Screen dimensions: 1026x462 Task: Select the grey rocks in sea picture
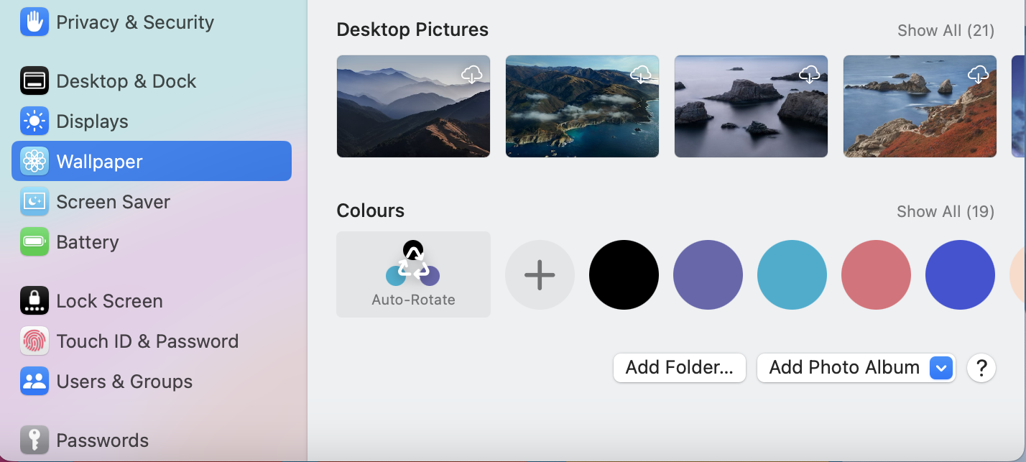[751, 106]
